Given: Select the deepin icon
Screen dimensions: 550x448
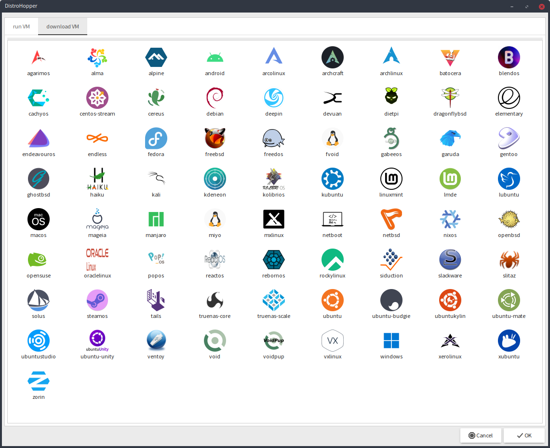Looking at the screenshot, I should [274, 98].
